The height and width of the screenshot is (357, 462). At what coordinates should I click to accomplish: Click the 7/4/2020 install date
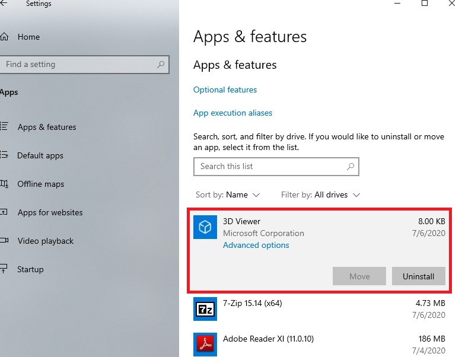(428, 350)
